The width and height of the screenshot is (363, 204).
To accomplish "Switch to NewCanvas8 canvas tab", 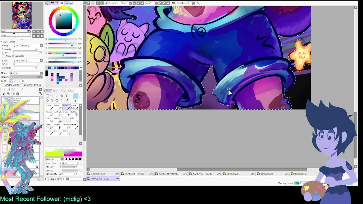I will point(273,174).
